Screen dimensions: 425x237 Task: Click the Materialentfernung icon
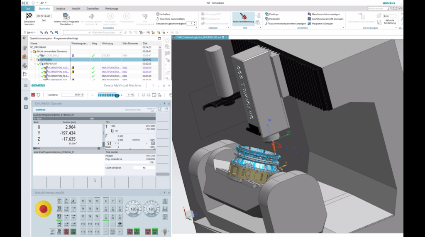pyautogui.click(x=243, y=16)
